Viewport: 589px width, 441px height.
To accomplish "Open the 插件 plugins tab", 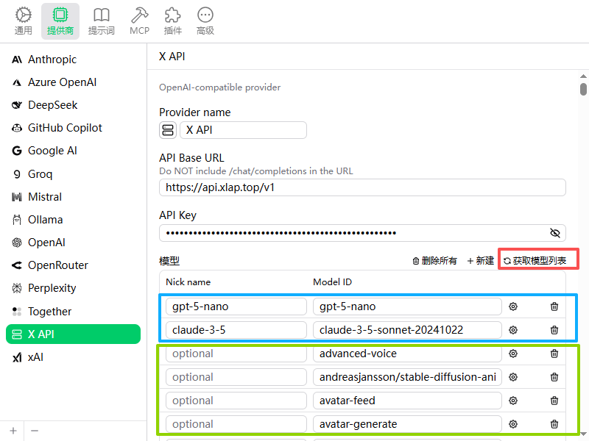I will (172, 21).
